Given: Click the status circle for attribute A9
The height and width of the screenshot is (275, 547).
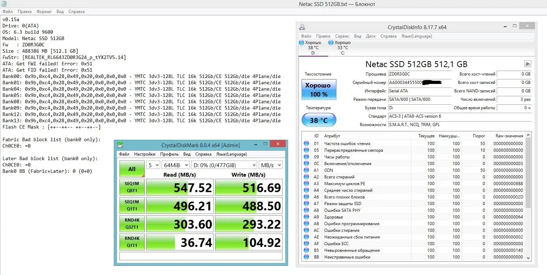Looking at the screenshot, I should [306, 217].
